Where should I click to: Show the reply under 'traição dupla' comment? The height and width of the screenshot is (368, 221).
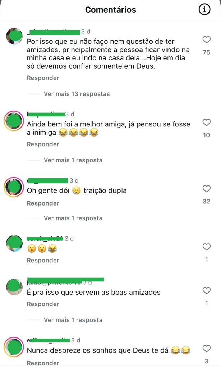coord(73,218)
